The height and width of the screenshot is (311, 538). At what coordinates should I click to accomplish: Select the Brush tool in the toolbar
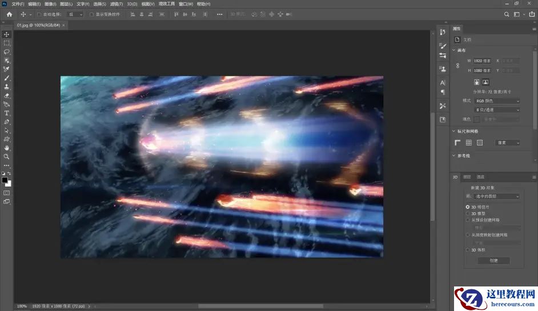[x=7, y=78]
